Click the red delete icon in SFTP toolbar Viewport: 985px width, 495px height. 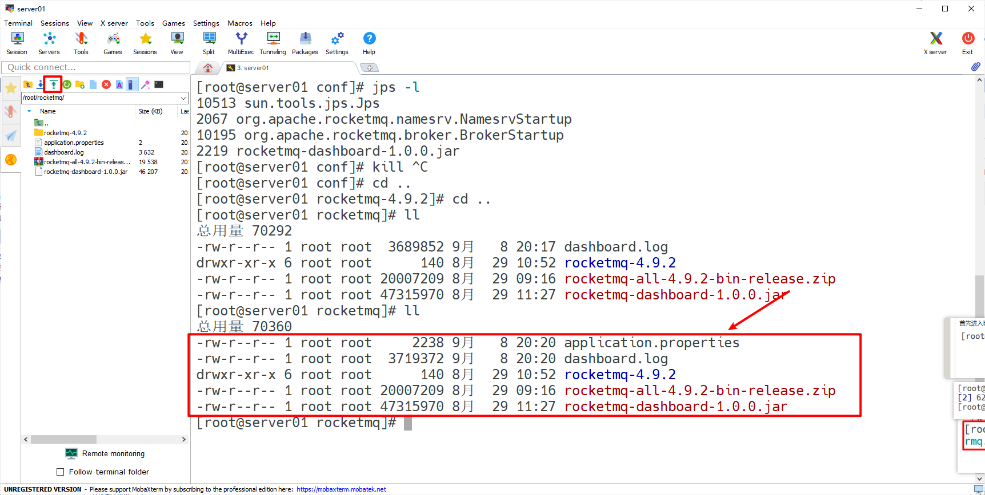pyautogui.click(x=106, y=84)
